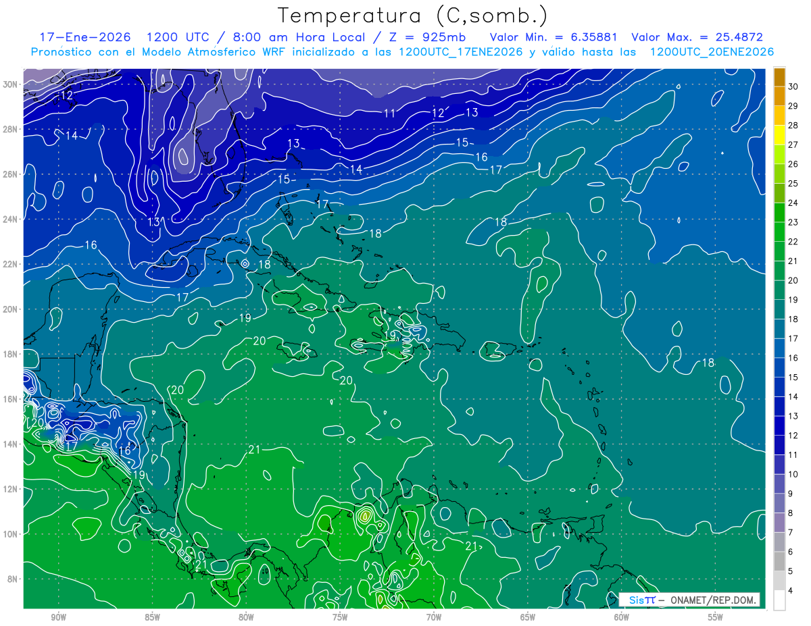The height and width of the screenshot is (626, 811).
Task: Click the dark blue legend swatch between 12 and 13
Action: coord(779,425)
